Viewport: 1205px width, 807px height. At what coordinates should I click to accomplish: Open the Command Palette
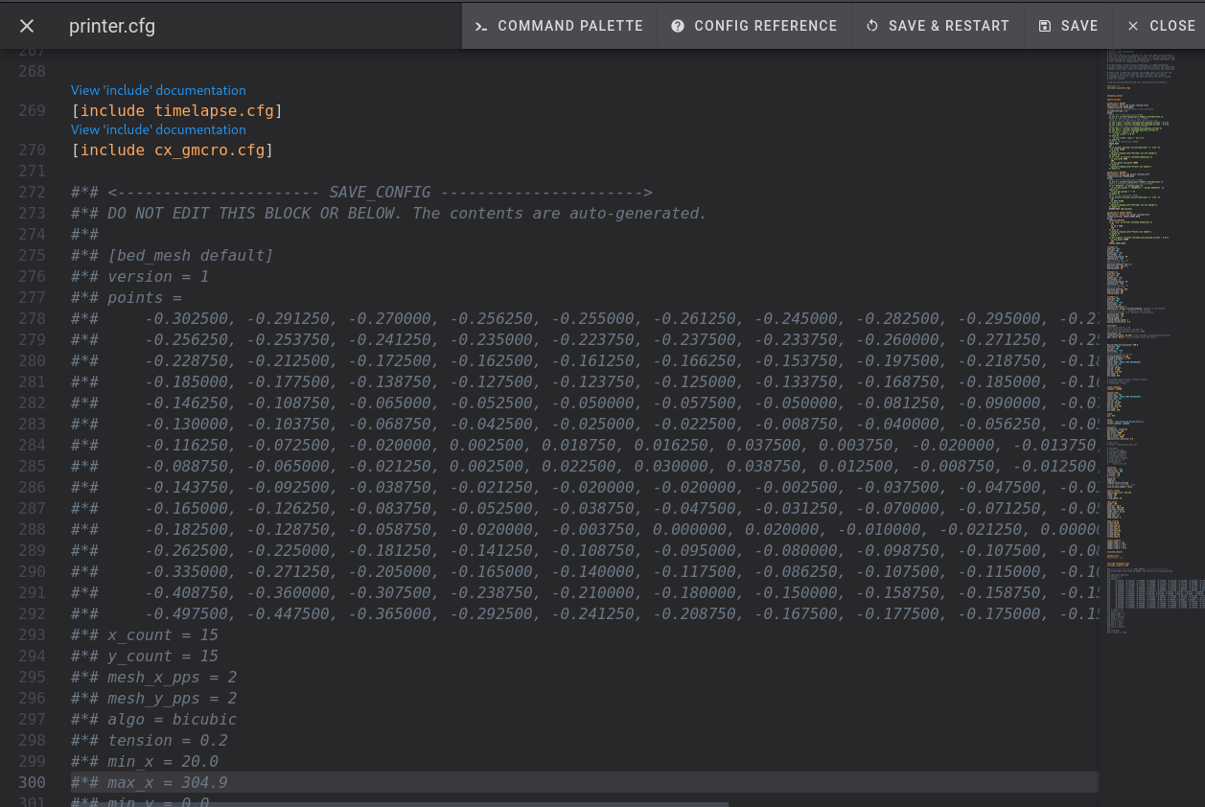point(560,26)
